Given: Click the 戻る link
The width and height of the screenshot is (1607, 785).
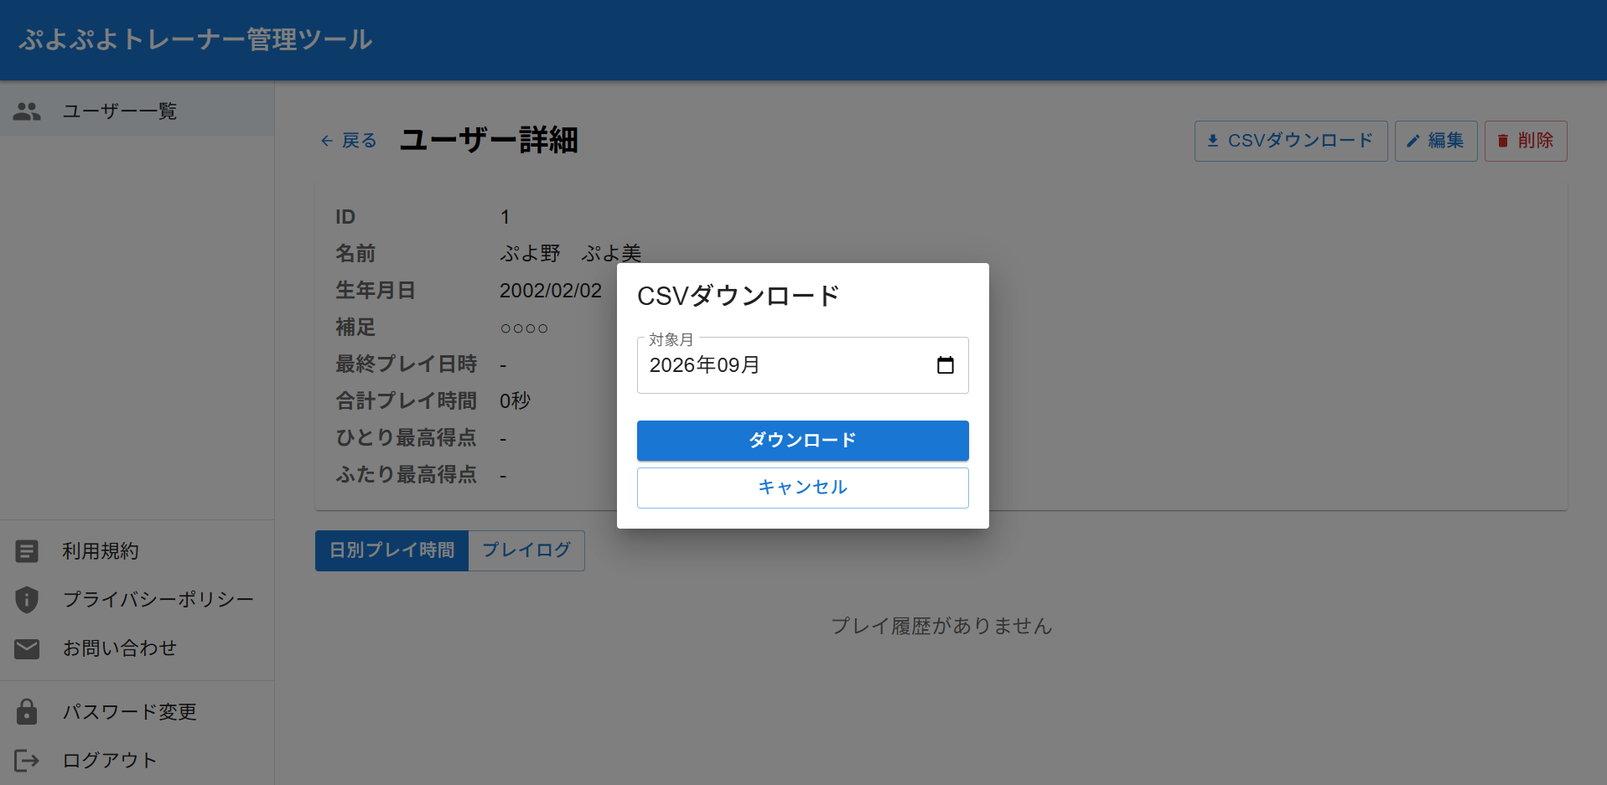Looking at the screenshot, I should (349, 141).
